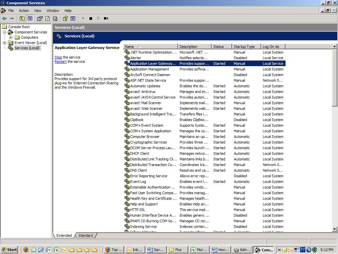The width and height of the screenshot is (338, 254).
Task: Select Services (Local) tree item
Action: click(x=27, y=48)
